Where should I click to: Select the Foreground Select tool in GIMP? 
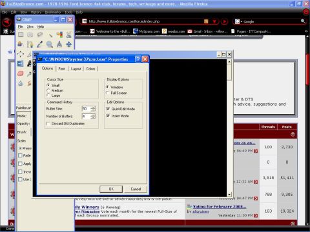tap(21, 44)
